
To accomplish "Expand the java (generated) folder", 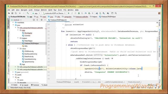I will [13, 72].
